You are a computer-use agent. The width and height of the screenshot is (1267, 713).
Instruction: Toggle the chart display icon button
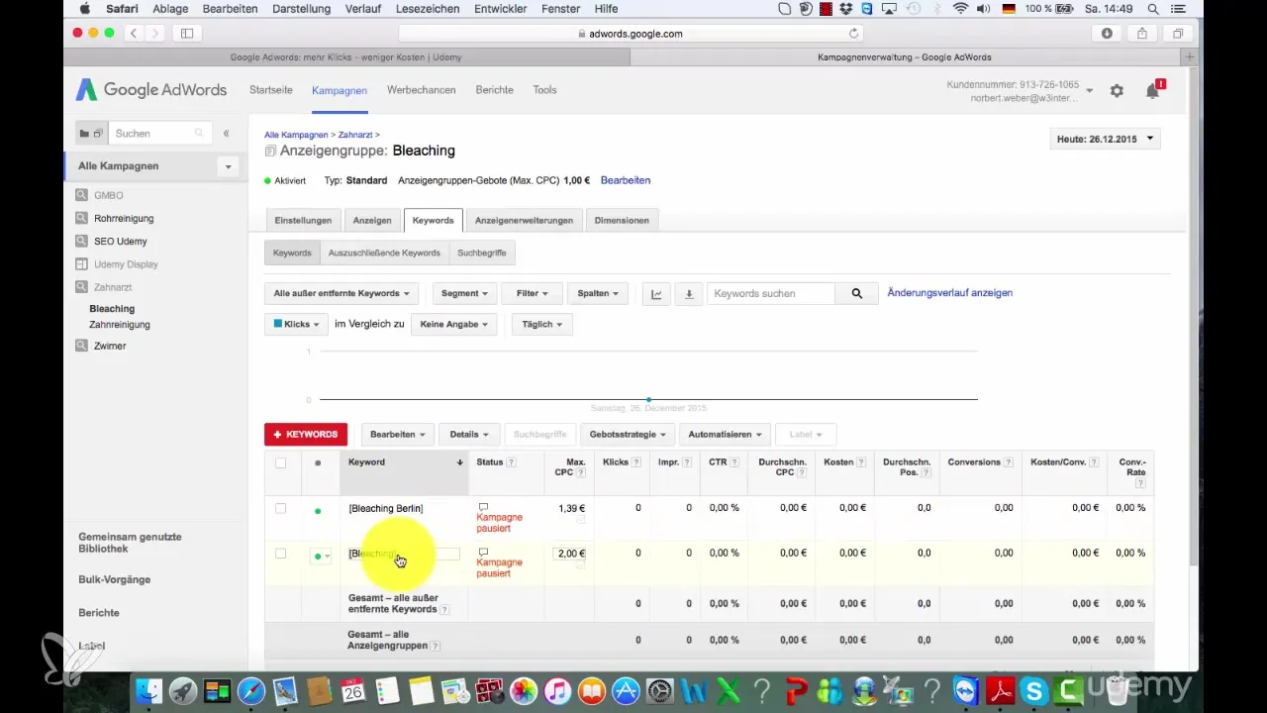click(656, 293)
